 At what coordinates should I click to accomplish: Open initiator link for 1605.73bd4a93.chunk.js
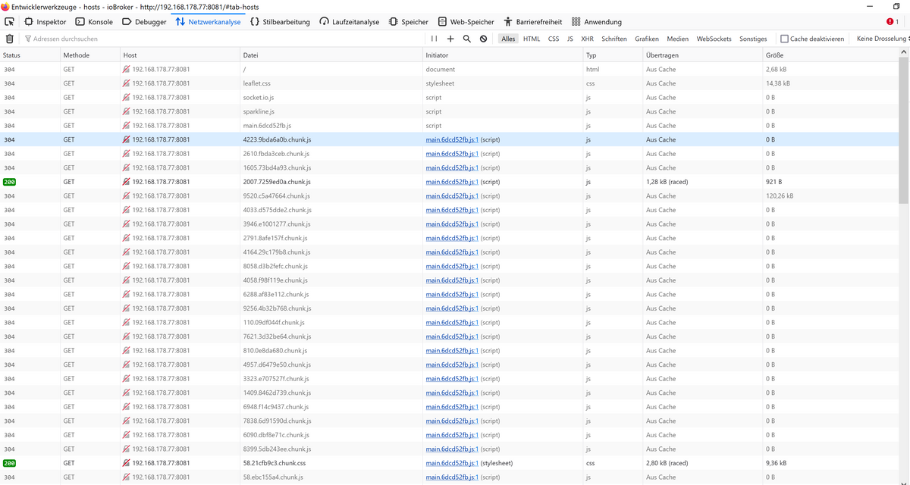click(x=452, y=167)
